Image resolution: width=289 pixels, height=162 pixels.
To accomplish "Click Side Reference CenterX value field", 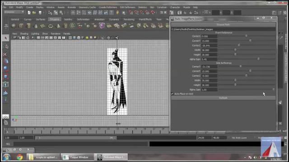I will (x=209, y=67).
